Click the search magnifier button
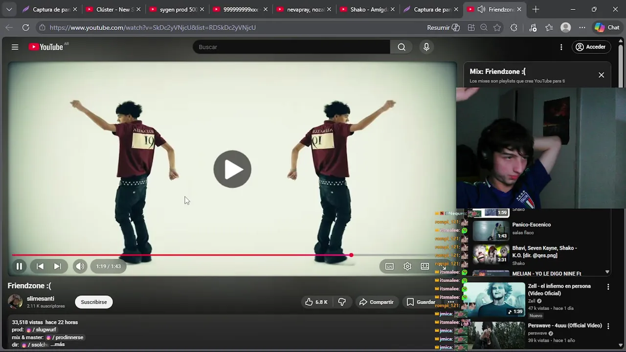The image size is (626, 352). coord(402,47)
